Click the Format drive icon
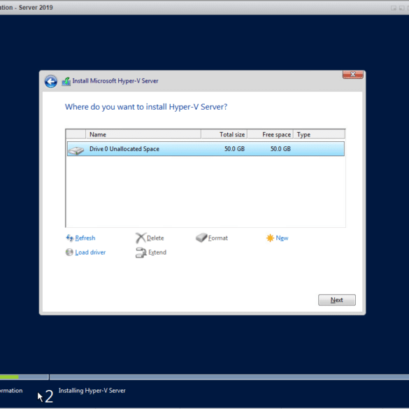 pyautogui.click(x=201, y=238)
